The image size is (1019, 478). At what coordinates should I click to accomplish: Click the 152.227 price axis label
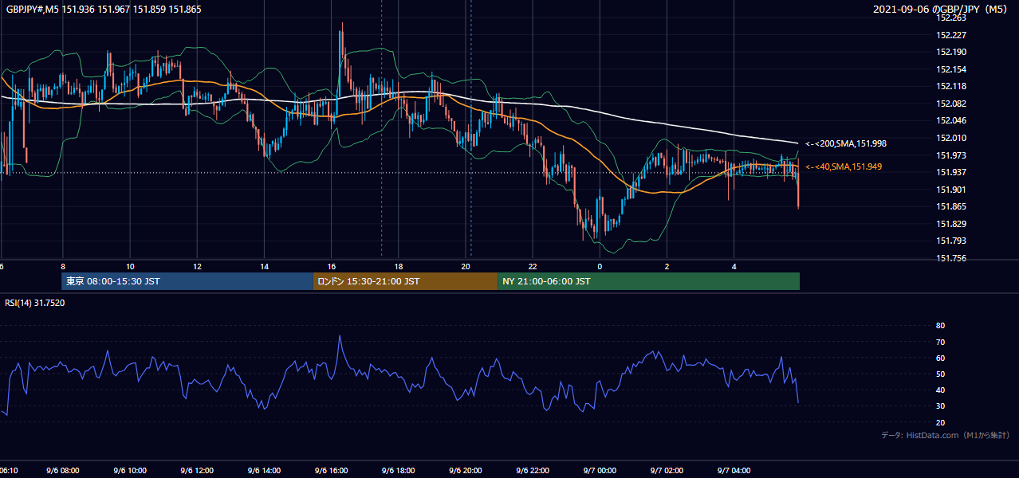tap(950, 35)
